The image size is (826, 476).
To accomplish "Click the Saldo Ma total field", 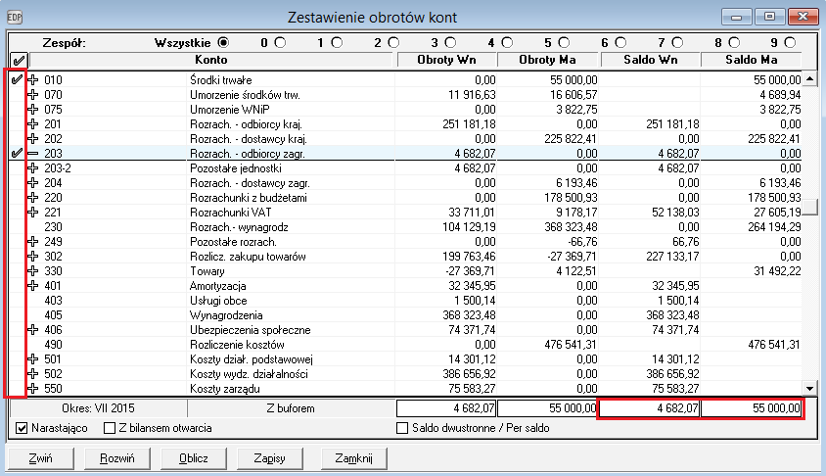I will 752,408.
